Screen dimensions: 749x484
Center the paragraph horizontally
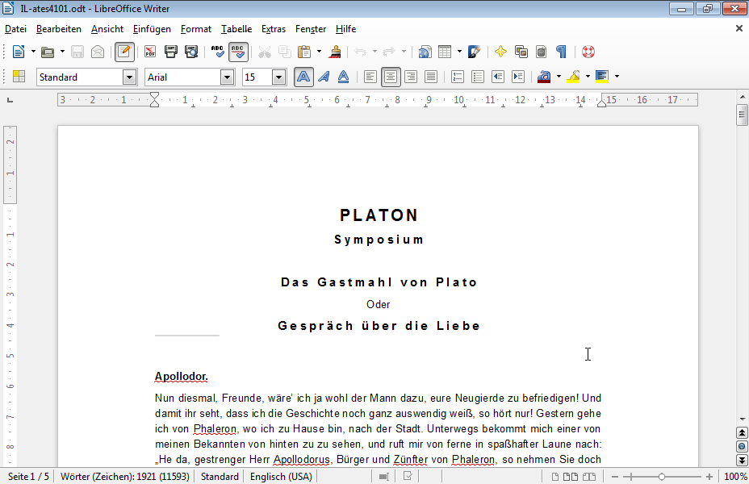pyautogui.click(x=391, y=77)
